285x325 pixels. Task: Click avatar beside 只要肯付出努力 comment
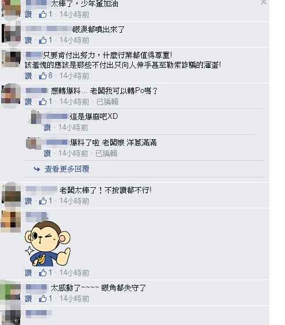click(x=11, y=58)
